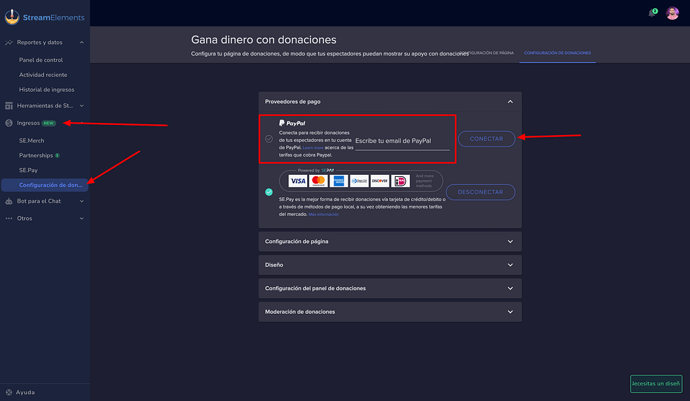Click the Reportes y datos chart icon

click(9, 43)
